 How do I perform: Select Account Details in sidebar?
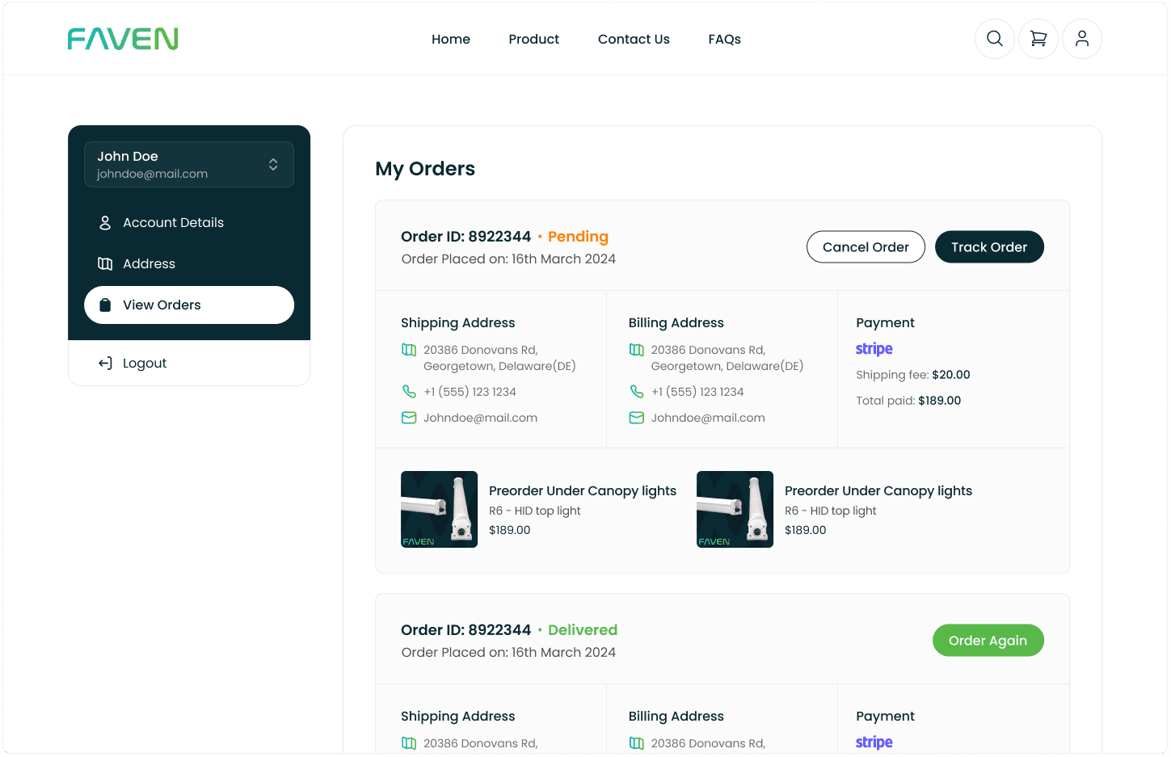[189, 223]
